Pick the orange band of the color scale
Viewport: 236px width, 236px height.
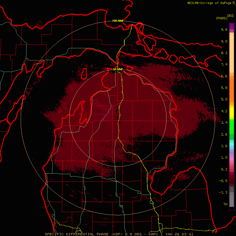(x=232, y=90)
